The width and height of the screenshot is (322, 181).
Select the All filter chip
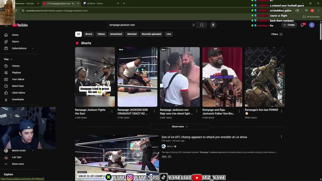(78, 34)
